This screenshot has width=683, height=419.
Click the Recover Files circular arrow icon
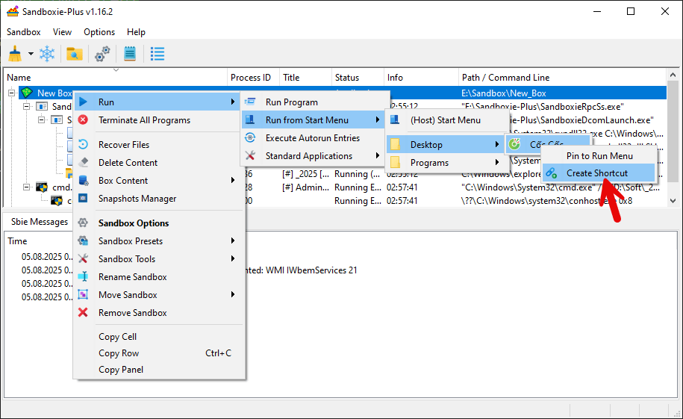click(x=83, y=144)
